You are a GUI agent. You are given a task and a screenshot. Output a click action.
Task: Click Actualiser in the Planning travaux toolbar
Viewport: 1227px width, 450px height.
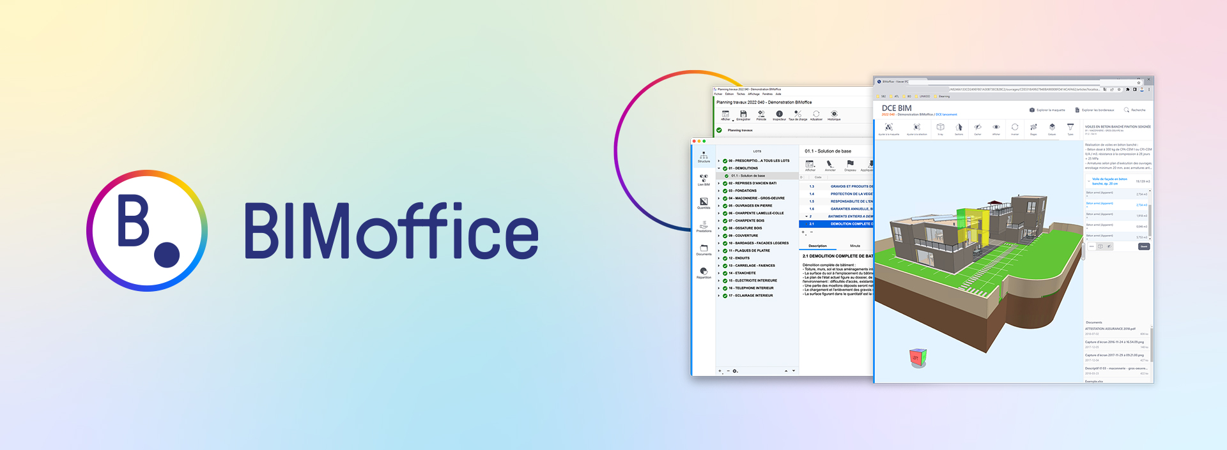816,116
